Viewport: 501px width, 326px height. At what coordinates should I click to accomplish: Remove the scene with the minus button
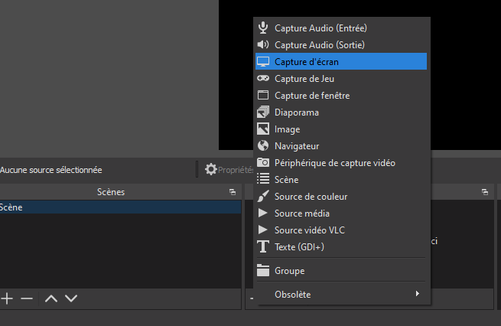coord(27,298)
